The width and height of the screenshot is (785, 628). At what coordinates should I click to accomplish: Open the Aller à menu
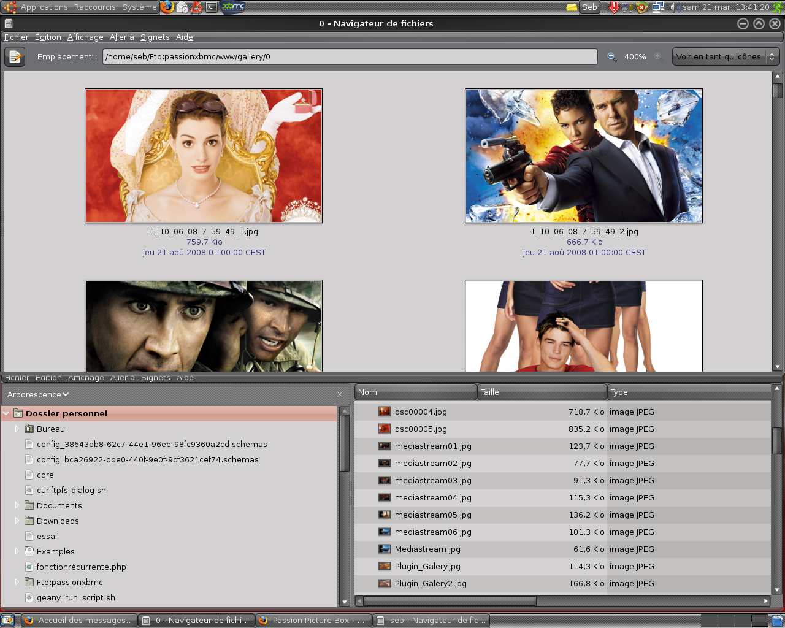(121, 37)
